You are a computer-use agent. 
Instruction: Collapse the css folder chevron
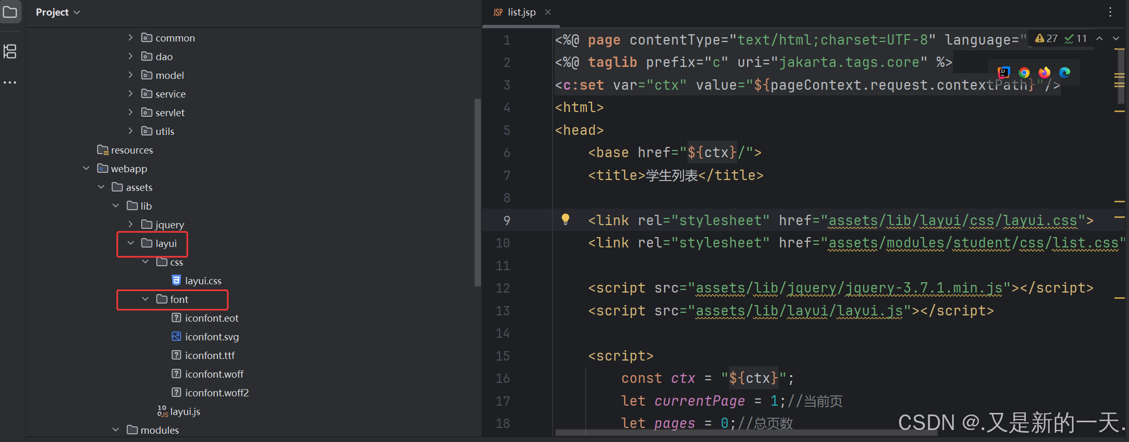(x=145, y=261)
